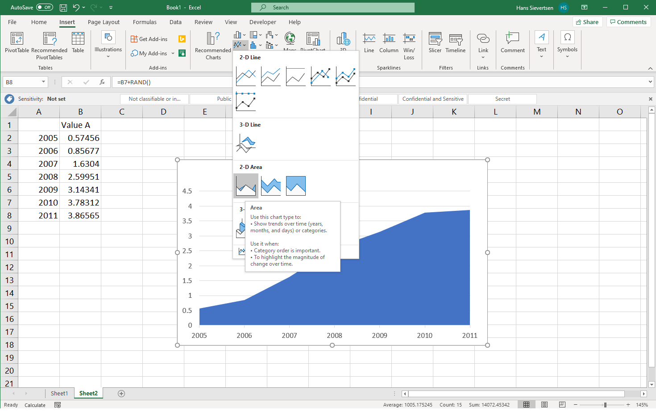Apply the Secret sensitivity label
The width and height of the screenshot is (656, 411).
point(502,99)
